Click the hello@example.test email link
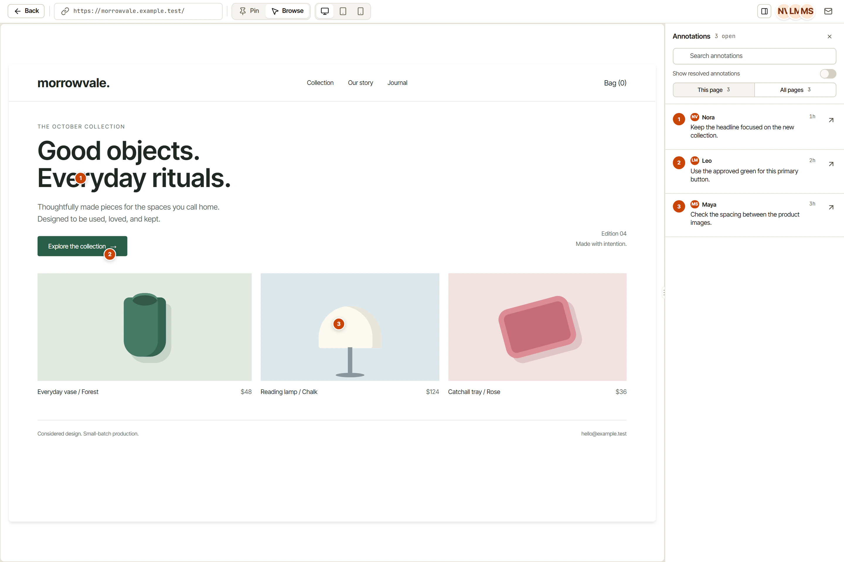Viewport: 844px width, 562px height. pos(604,434)
